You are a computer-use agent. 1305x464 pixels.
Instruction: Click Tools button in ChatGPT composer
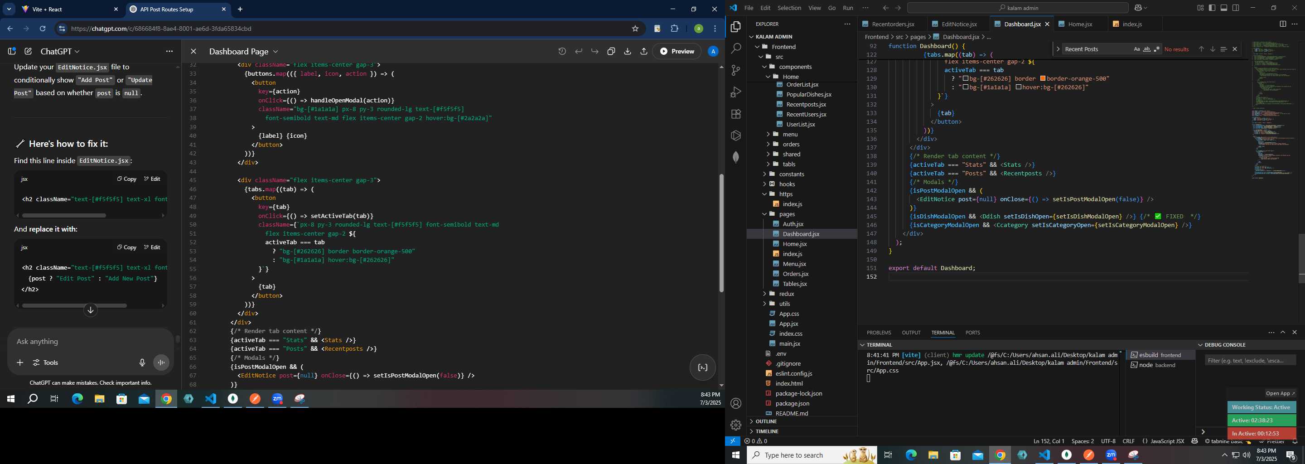[46, 362]
